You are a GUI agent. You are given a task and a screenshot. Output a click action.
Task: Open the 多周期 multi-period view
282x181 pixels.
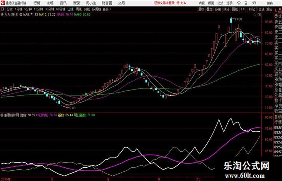(x=96, y=9)
